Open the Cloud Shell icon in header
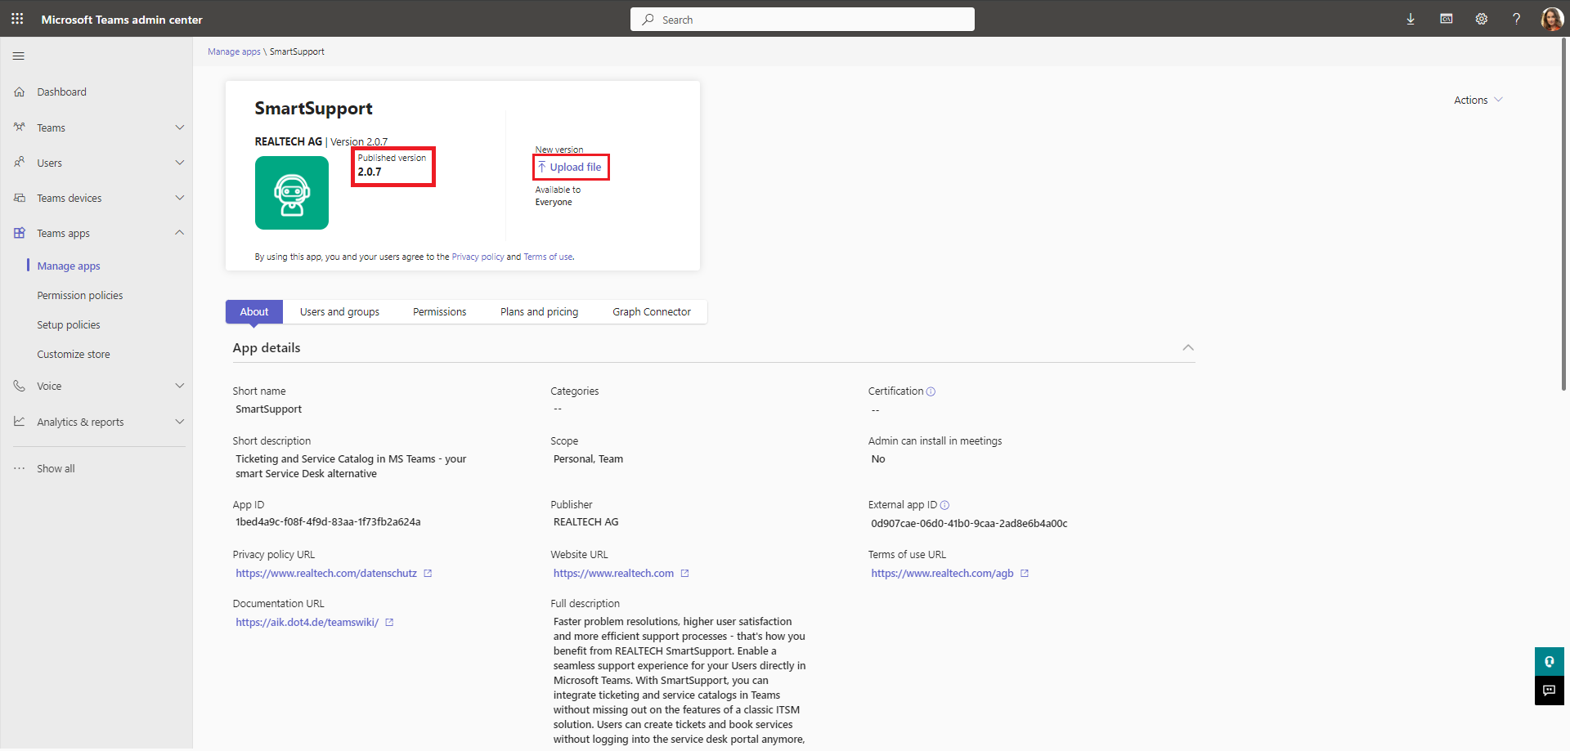Viewport: 1570px width, 751px height. (1447, 19)
